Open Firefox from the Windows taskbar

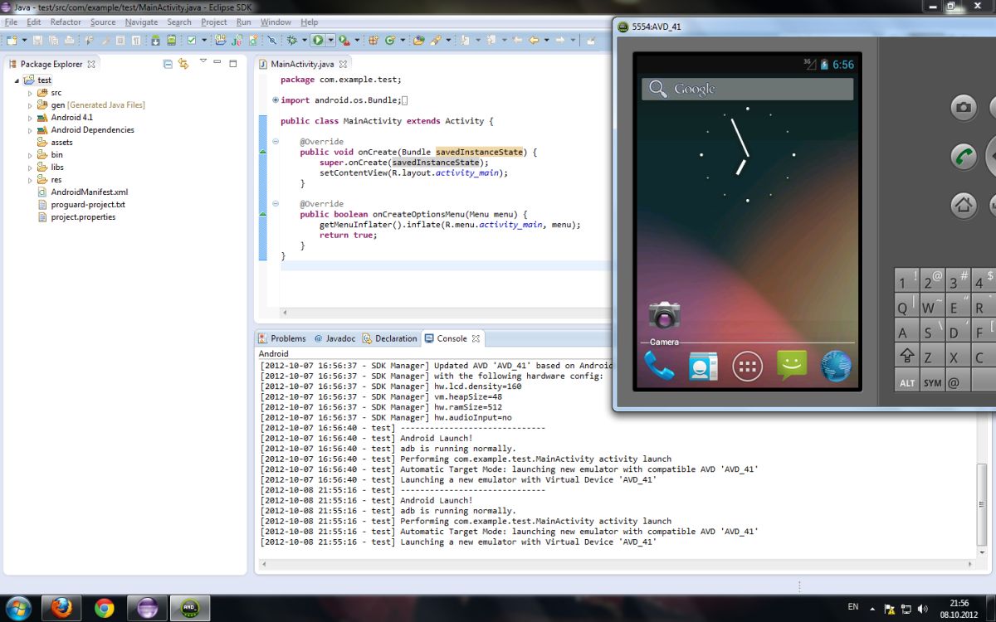pos(62,608)
